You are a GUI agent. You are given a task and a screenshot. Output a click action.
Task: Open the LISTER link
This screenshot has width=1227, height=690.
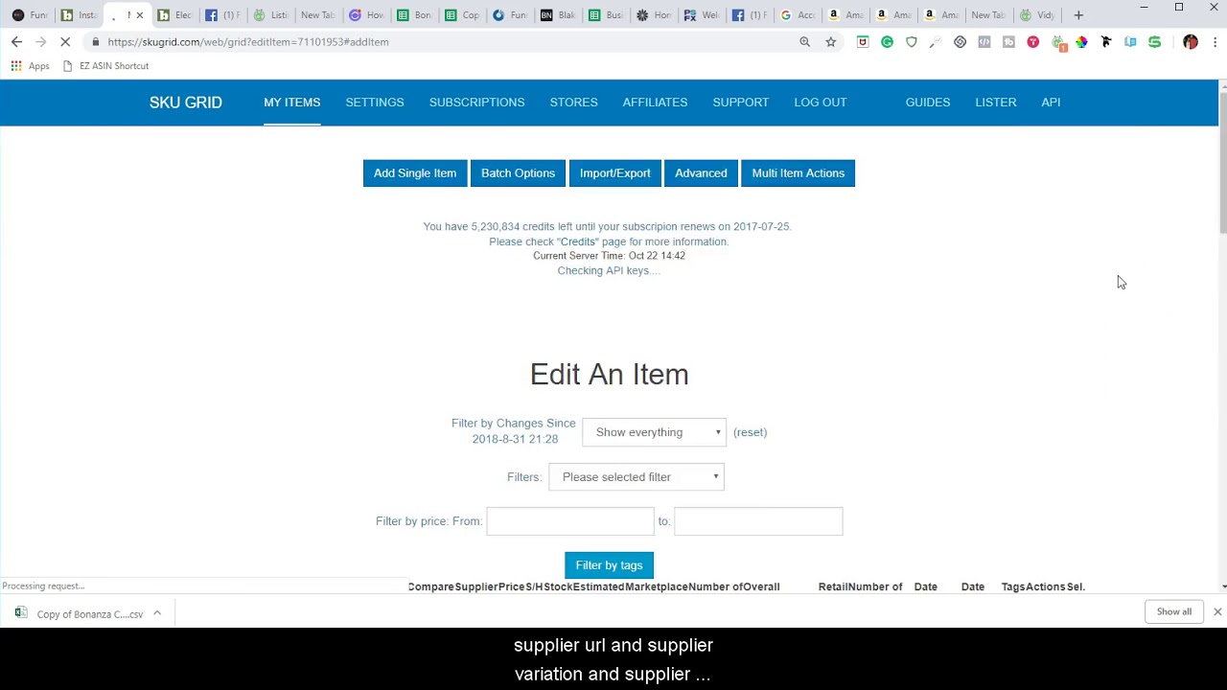[x=996, y=103]
